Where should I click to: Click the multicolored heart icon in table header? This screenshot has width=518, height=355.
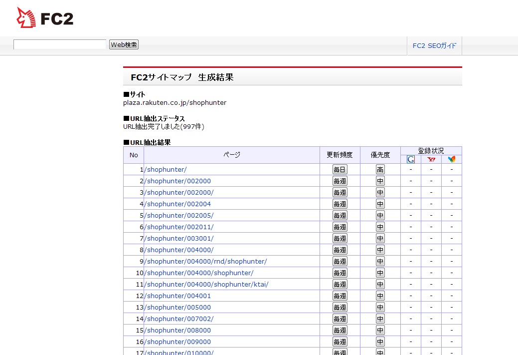tap(452, 159)
